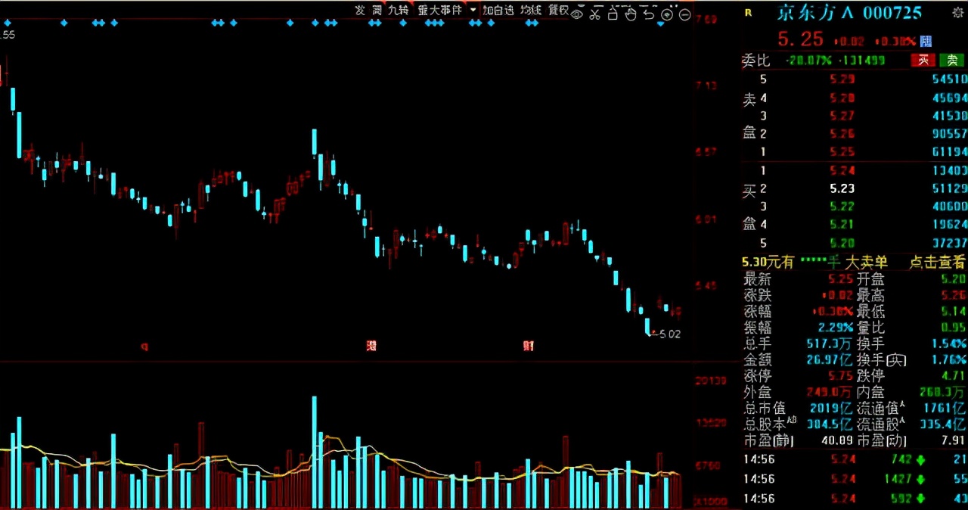
Task: Click the 涨停 limit-up value 5.75
Action: 842,375
